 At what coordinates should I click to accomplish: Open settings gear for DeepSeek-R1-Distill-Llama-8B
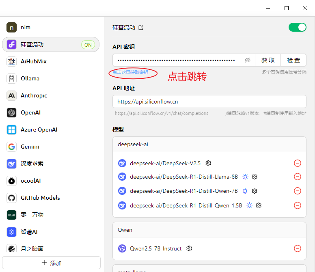(x=255, y=177)
